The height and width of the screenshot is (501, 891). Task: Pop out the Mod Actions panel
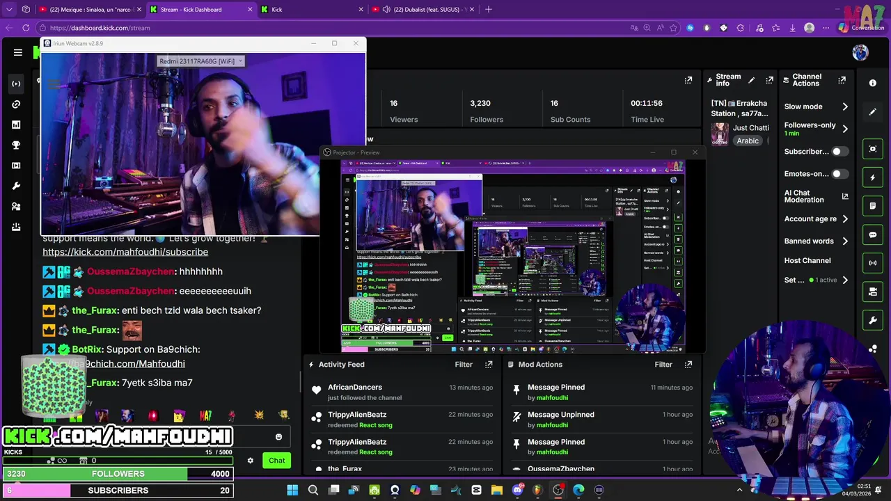click(x=688, y=365)
